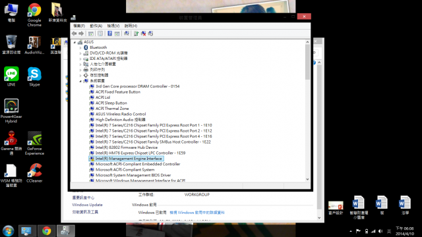Open Power4Gear Hybrid desktop shortcut
The height and width of the screenshot is (237, 422).
click(x=11, y=111)
